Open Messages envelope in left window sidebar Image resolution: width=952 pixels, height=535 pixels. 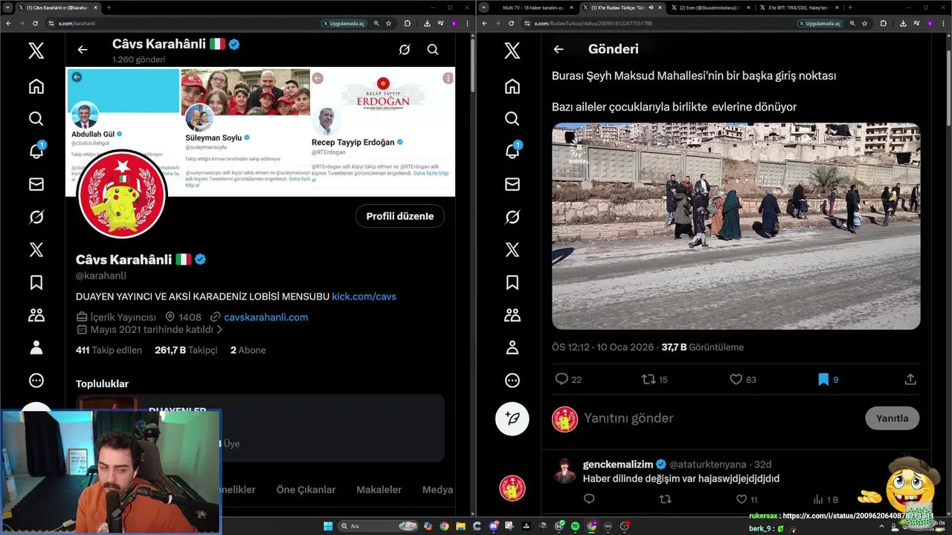click(36, 184)
